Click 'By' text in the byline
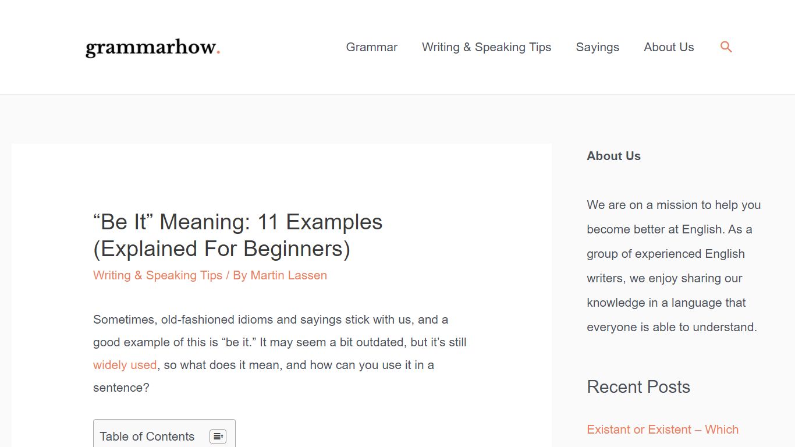This screenshot has width=795, height=447. click(240, 275)
